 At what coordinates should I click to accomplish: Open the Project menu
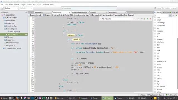(x=23, y=4)
